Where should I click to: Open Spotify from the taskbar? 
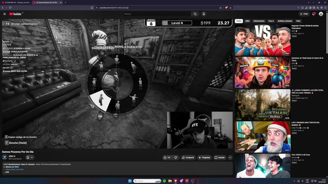click(x=164, y=181)
